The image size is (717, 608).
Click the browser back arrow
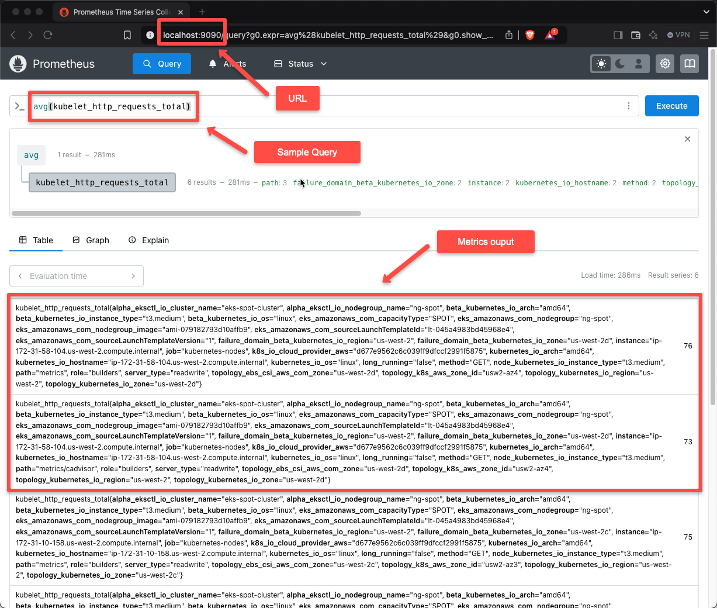13,35
